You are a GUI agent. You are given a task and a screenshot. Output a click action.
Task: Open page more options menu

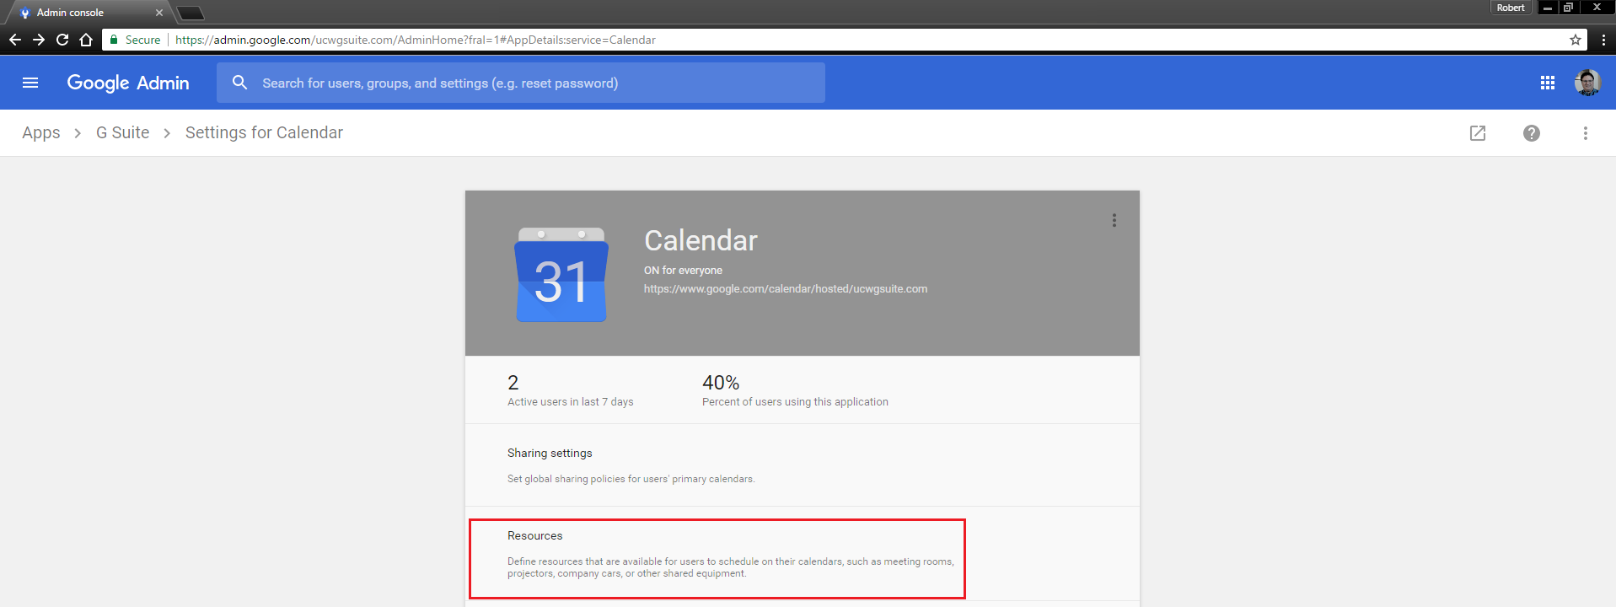point(1586,133)
